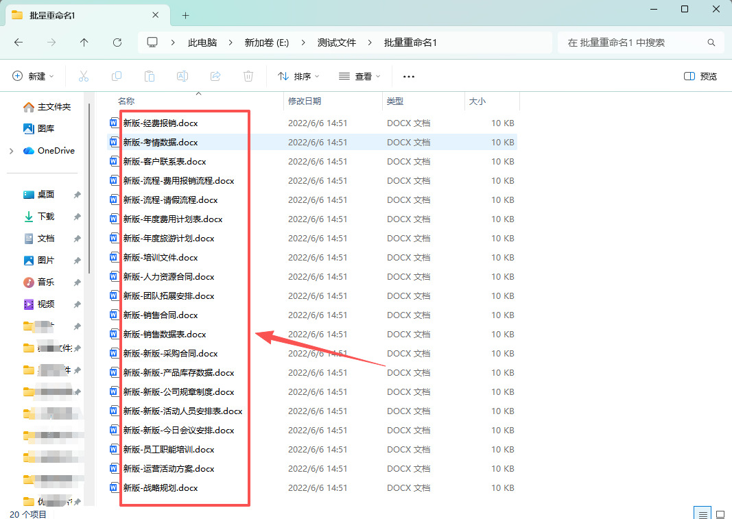
Task: Switch to details list view icon
Action: click(703, 514)
